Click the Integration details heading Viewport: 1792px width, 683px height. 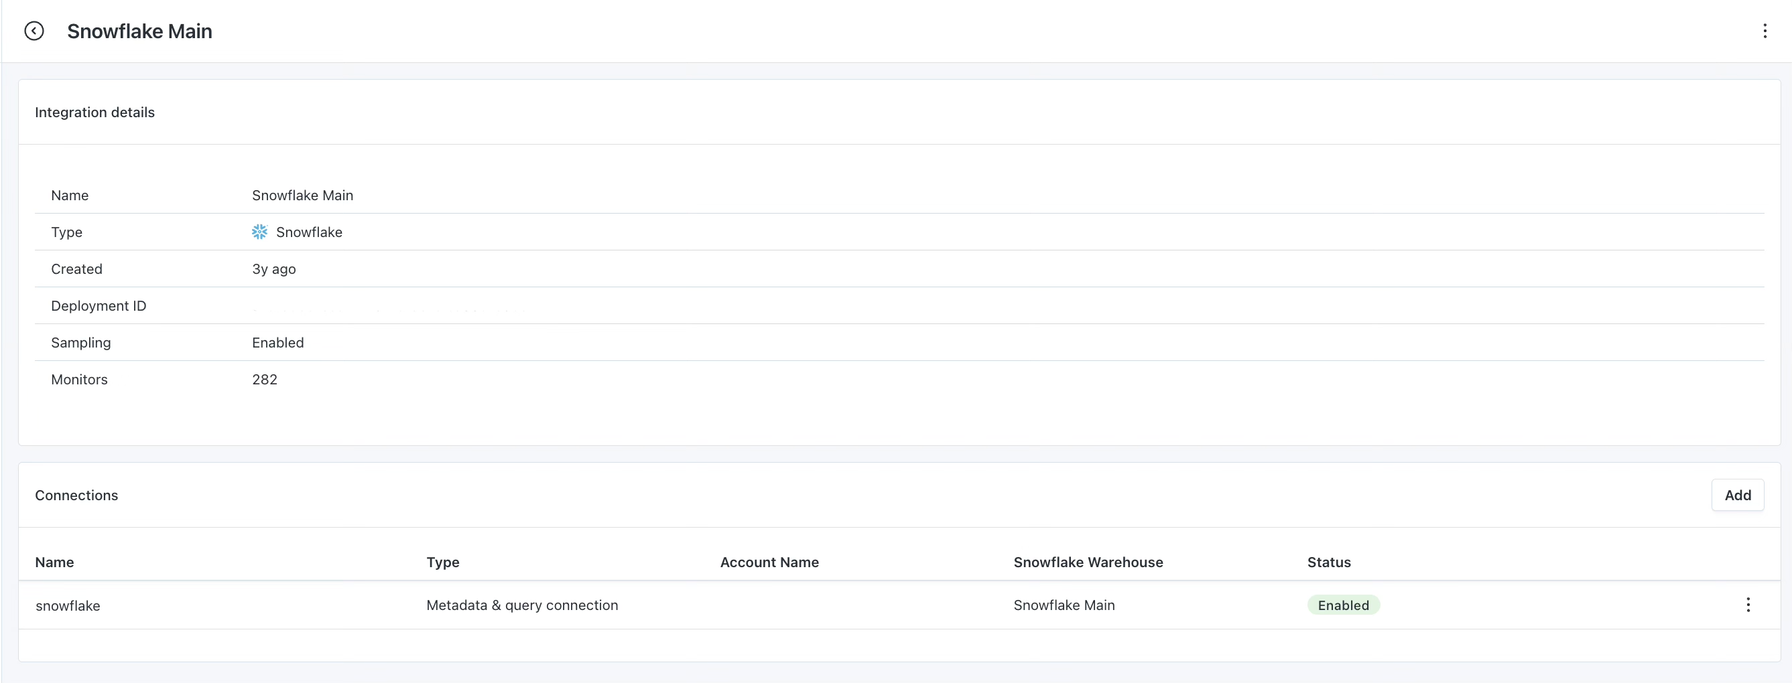pyautogui.click(x=94, y=112)
